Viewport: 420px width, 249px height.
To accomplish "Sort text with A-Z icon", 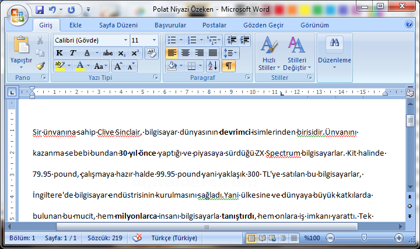I will point(213,66).
